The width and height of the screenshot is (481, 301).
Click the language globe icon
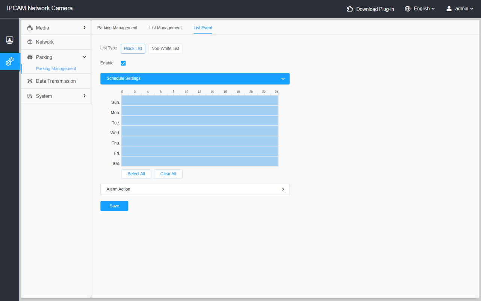(408, 9)
